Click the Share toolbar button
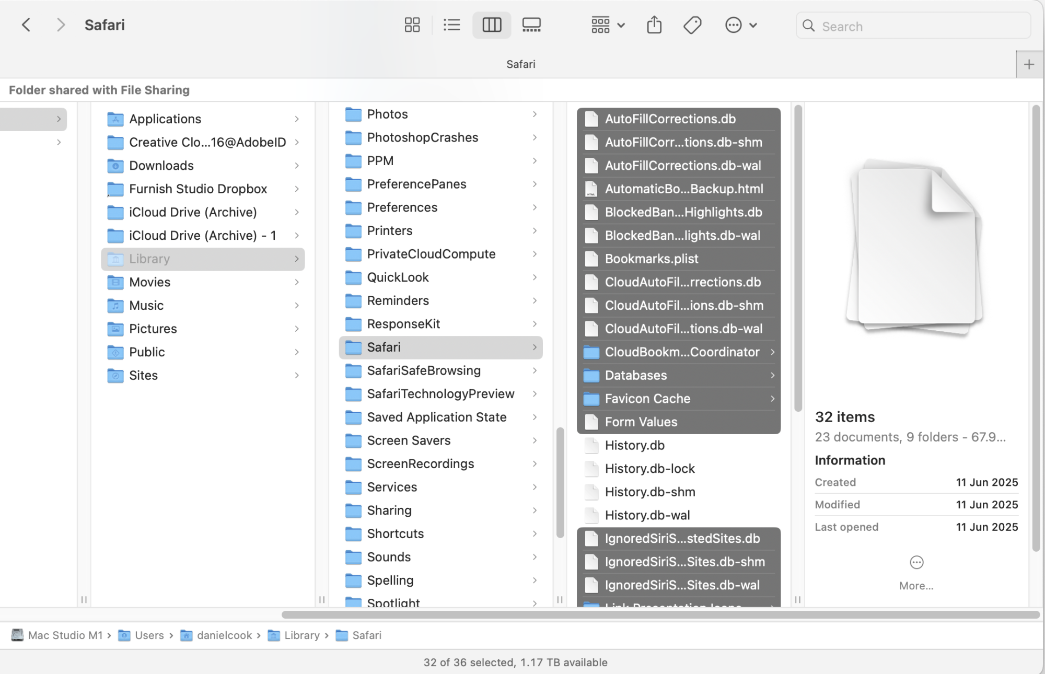The width and height of the screenshot is (1045, 674). (654, 25)
